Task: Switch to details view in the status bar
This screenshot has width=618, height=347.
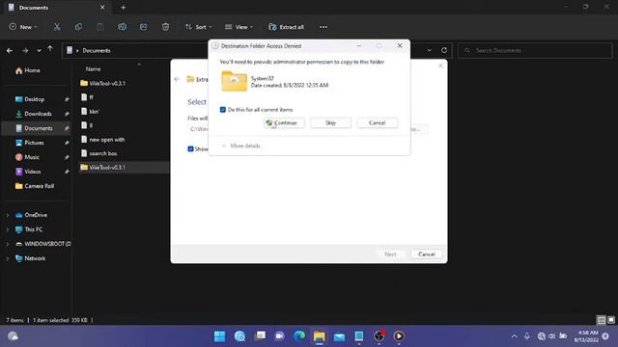Action: [602, 320]
